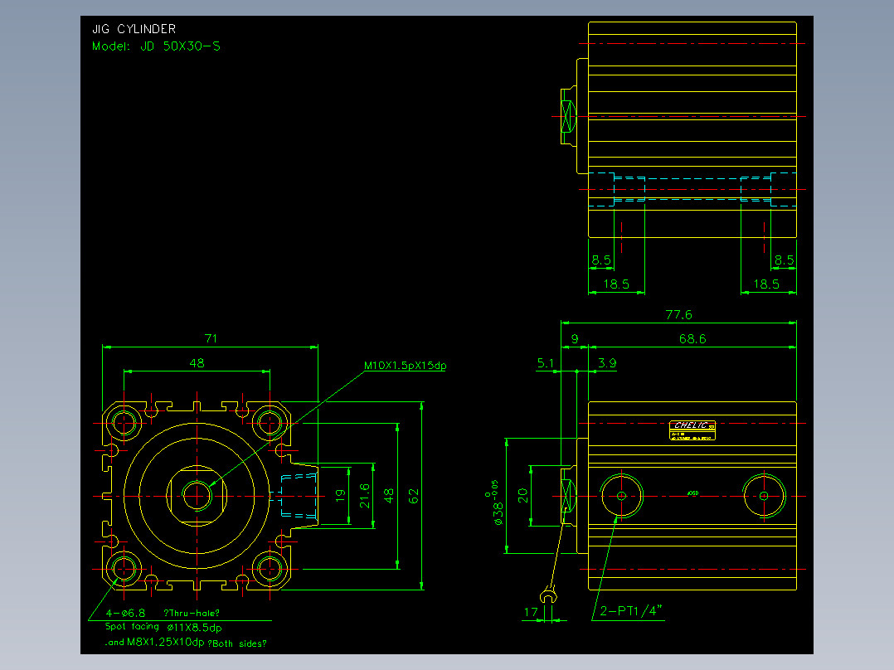This screenshot has width=894, height=670.
Task: Select the left port circle in the side view
Action: click(621, 496)
